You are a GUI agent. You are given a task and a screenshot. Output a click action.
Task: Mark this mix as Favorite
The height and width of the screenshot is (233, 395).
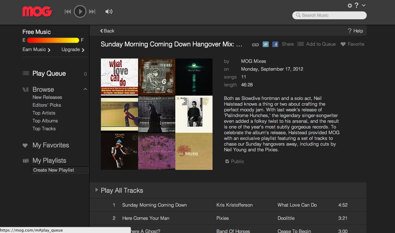(x=352, y=44)
